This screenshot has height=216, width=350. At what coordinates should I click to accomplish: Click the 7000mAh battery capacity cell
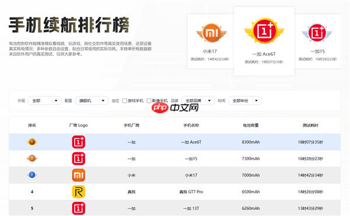coord(251,175)
